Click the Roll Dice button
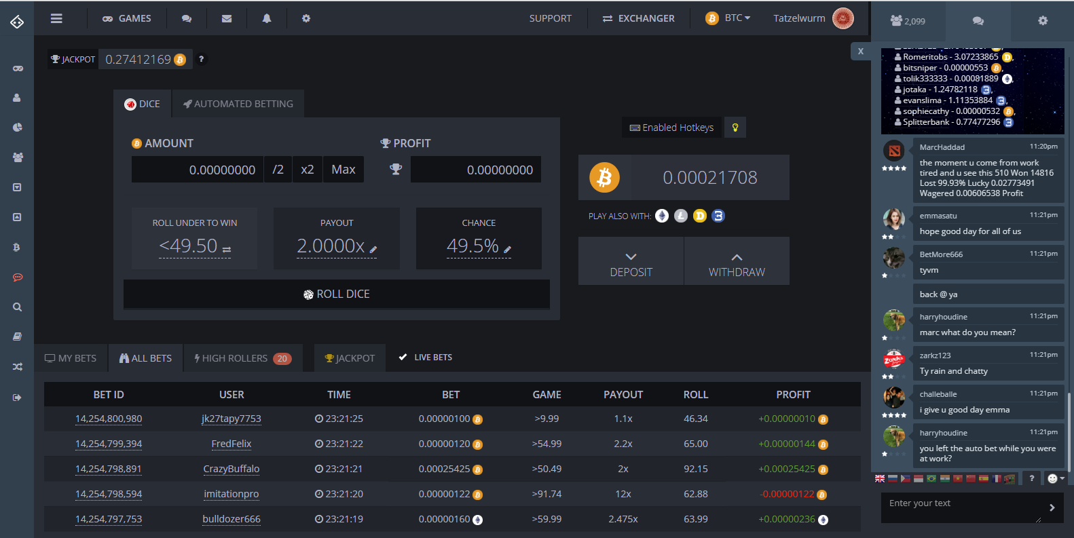The height and width of the screenshot is (538, 1074). (x=337, y=294)
